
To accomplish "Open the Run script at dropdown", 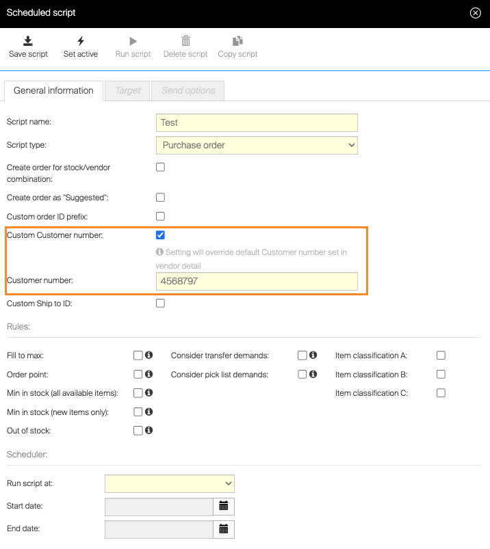I will point(170,483).
